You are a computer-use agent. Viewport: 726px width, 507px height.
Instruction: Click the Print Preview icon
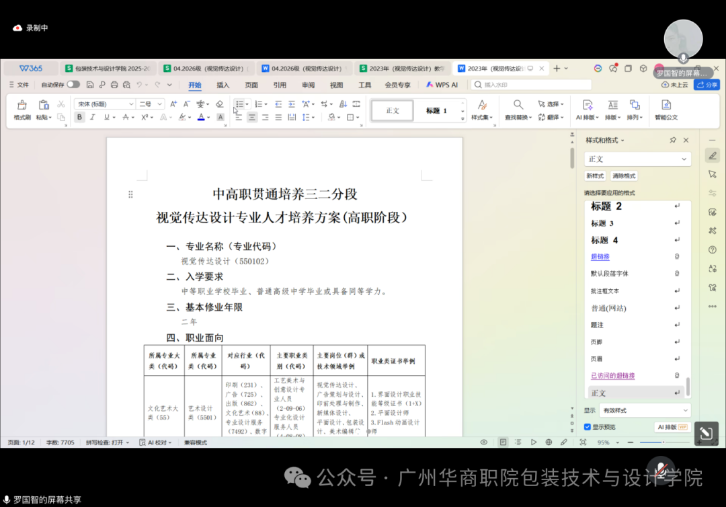126,85
